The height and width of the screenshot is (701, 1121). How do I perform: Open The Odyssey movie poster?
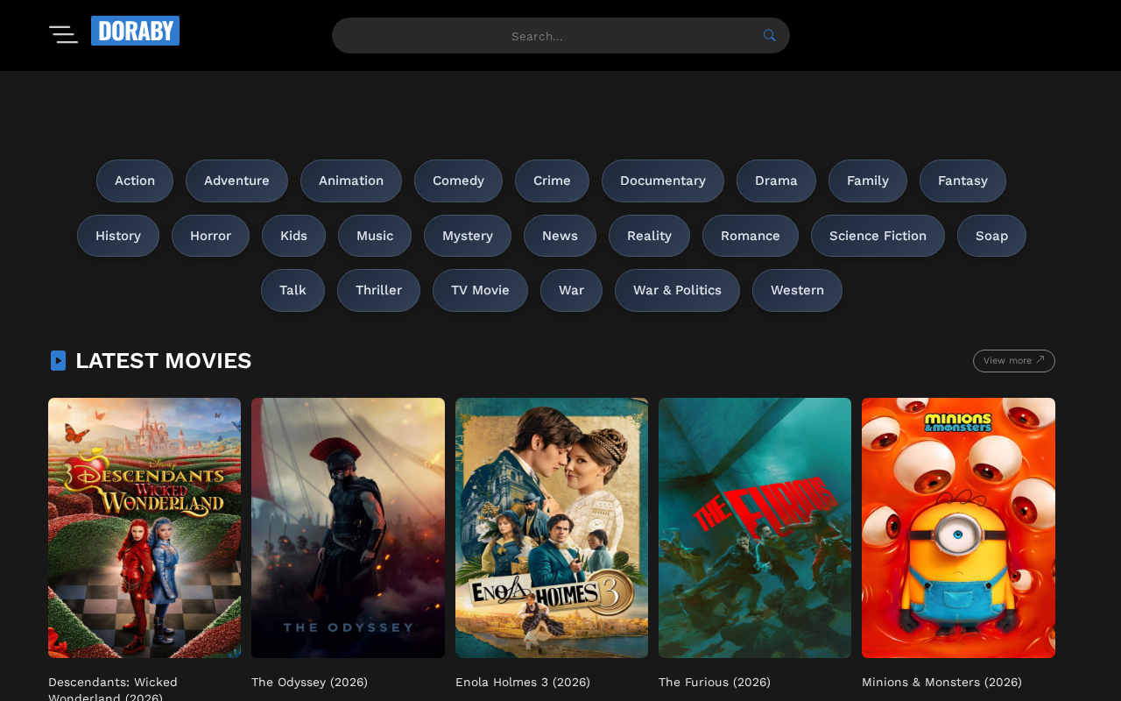tap(348, 528)
